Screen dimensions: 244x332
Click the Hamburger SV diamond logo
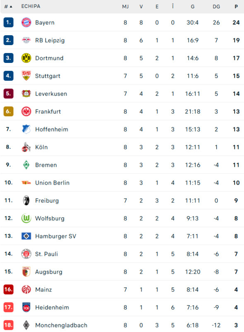[26, 236]
